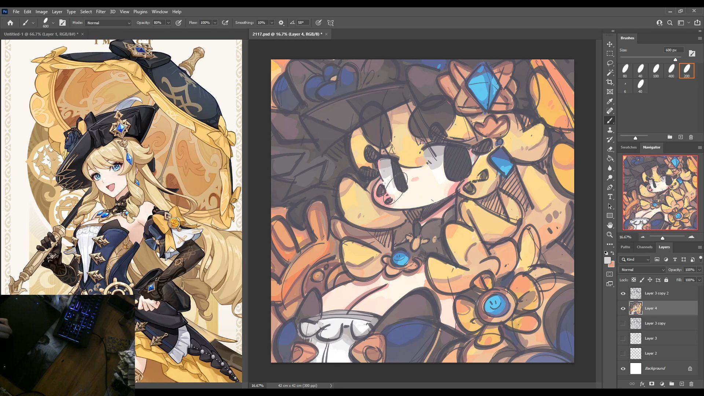Click the foreground color swatch

pyautogui.click(x=608, y=260)
